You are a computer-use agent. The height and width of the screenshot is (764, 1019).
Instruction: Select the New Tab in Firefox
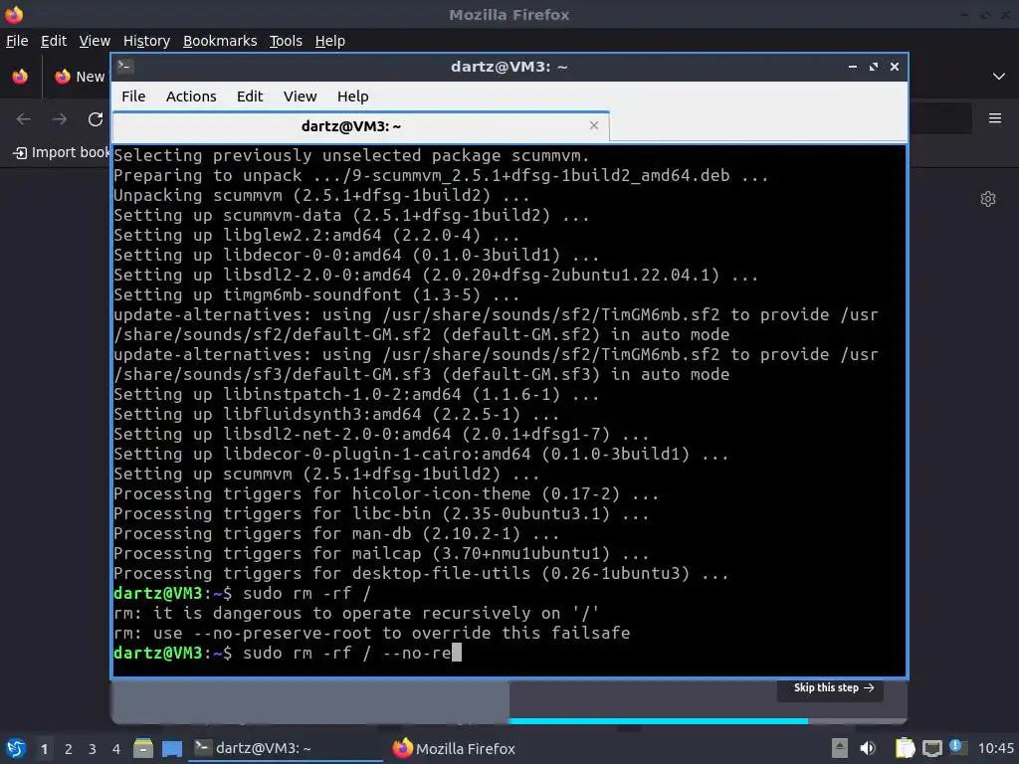click(80, 77)
